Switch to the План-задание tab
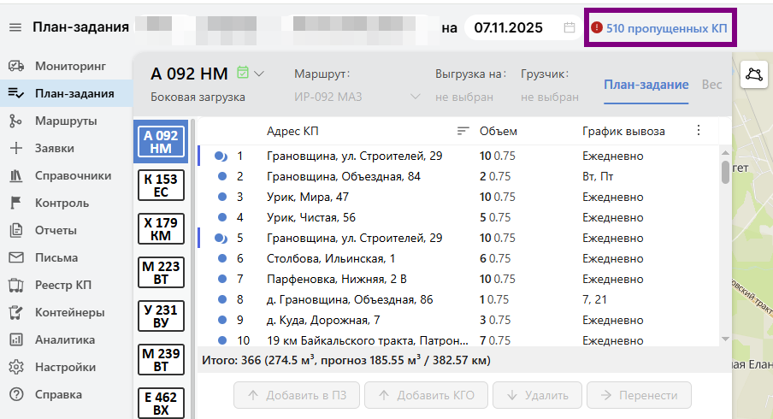This screenshot has width=773, height=419. pos(646,85)
